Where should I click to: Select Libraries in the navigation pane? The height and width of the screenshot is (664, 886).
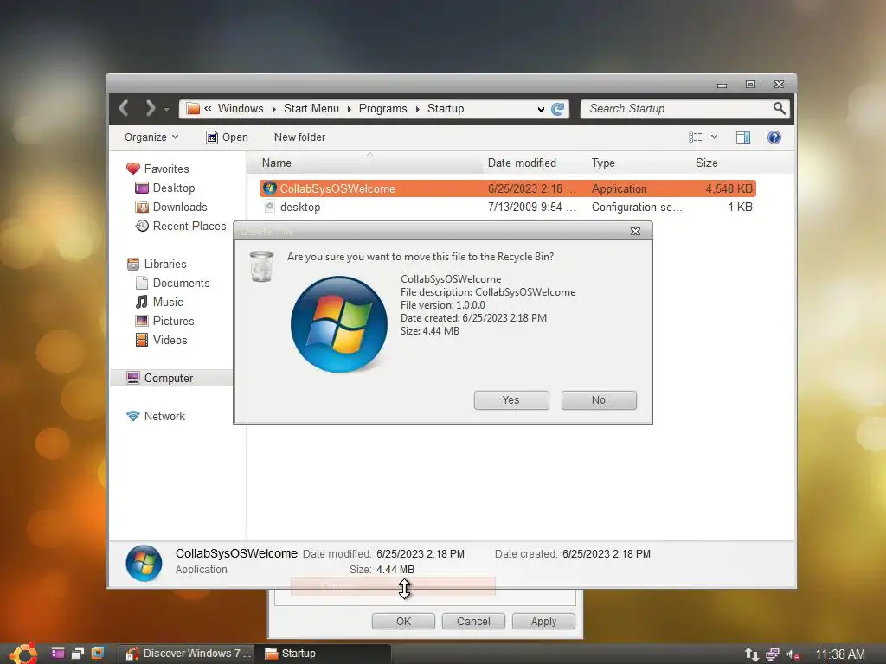(157, 264)
